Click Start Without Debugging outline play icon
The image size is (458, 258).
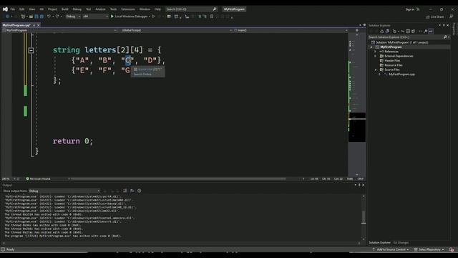click(x=153, y=16)
